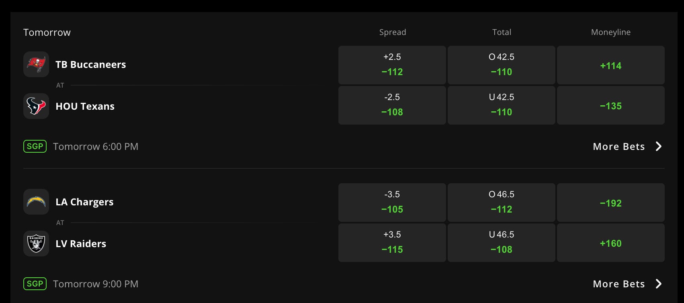Bet Buccaneers moneyline at +114
This screenshot has width=684, height=303.
pos(610,65)
